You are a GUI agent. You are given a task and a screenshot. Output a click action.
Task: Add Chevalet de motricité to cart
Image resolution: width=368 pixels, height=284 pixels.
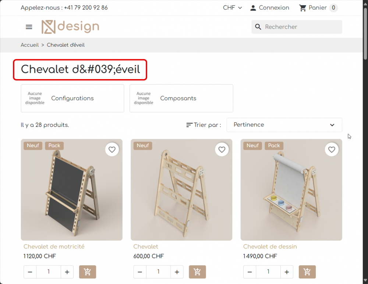click(x=87, y=272)
